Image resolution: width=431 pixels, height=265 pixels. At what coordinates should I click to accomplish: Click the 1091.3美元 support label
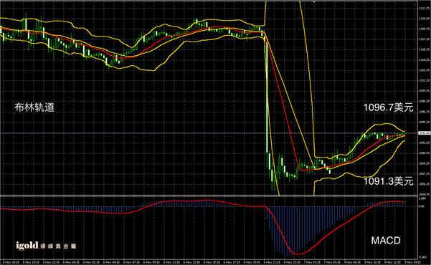coord(389,181)
